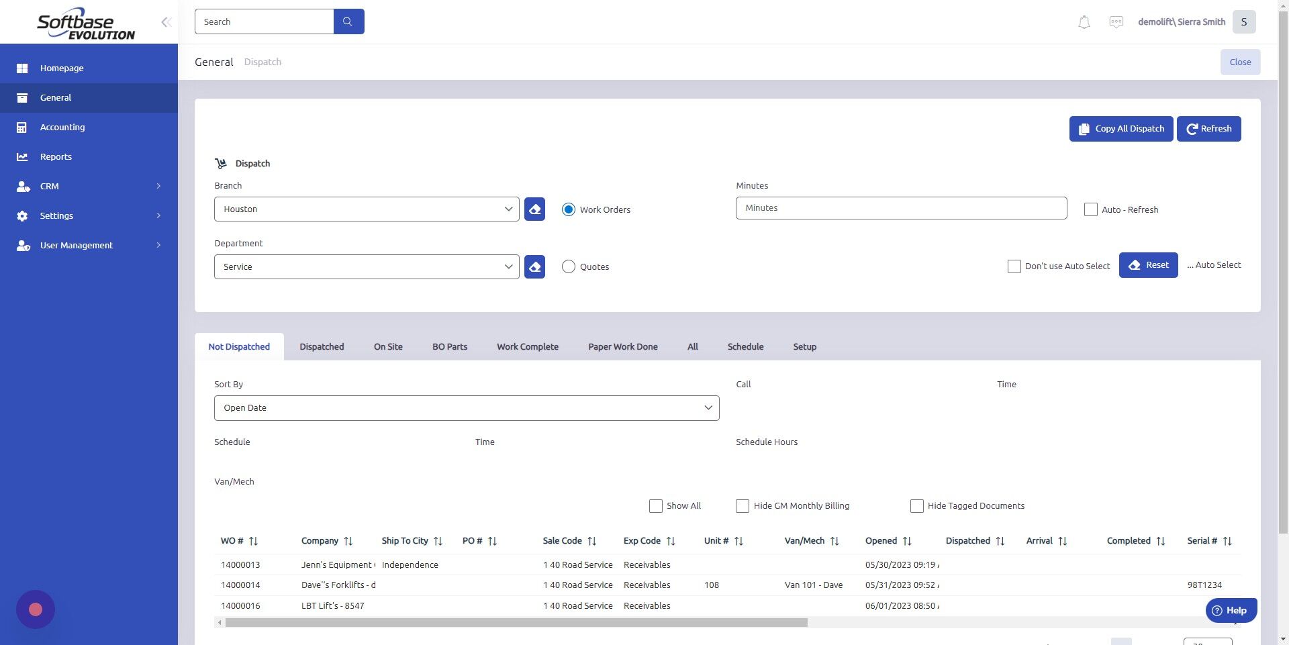Select the Quotes radio button
The image size is (1289, 645).
(x=568, y=266)
